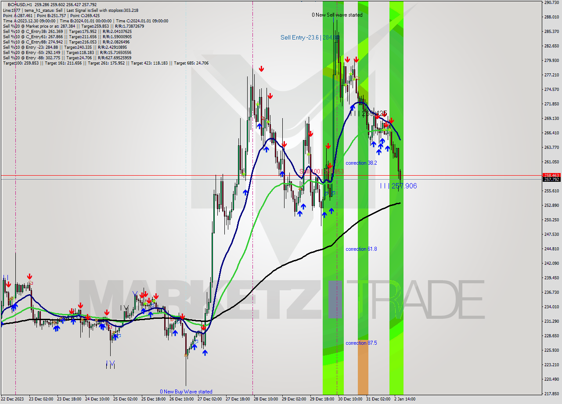Click '30 Dec 10:00' on the time axis
Viewport: 562px width, 404px height.
click(x=351, y=399)
